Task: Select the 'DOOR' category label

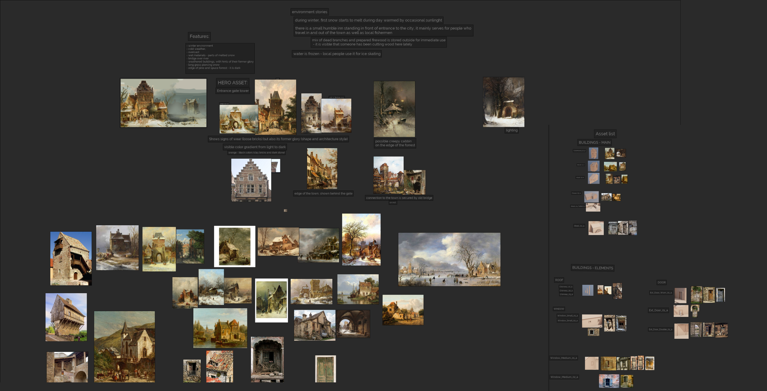Action: click(661, 282)
